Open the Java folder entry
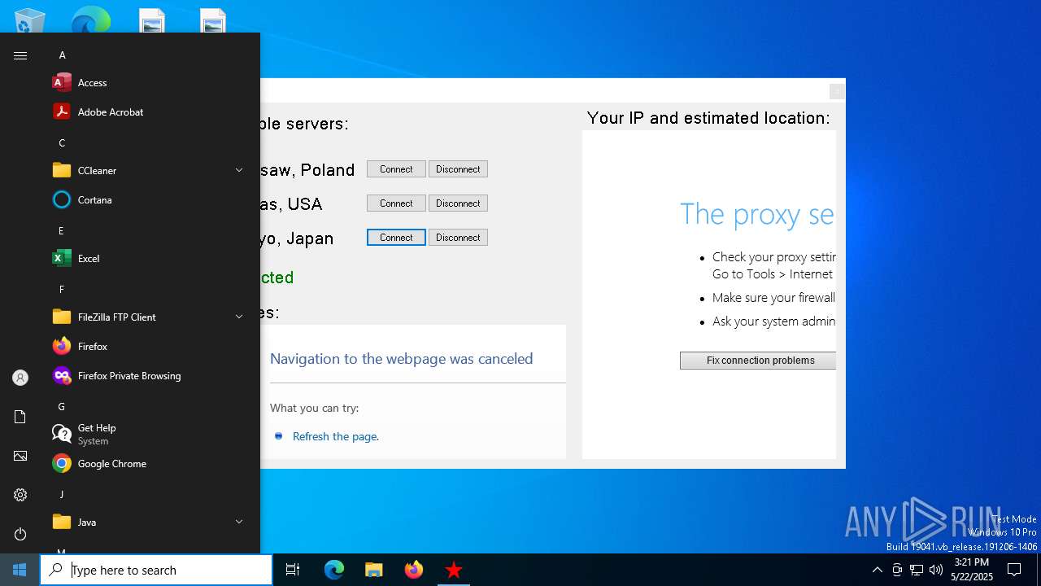Image resolution: width=1041 pixels, height=586 pixels. click(x=146, y=523)
